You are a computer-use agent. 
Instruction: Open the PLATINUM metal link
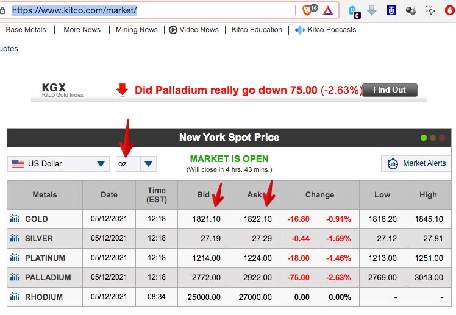pyautogui.click(x=45, y=258)
